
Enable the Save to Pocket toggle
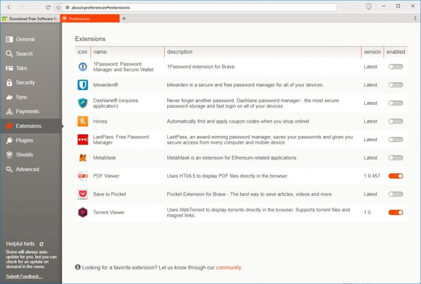395,194
